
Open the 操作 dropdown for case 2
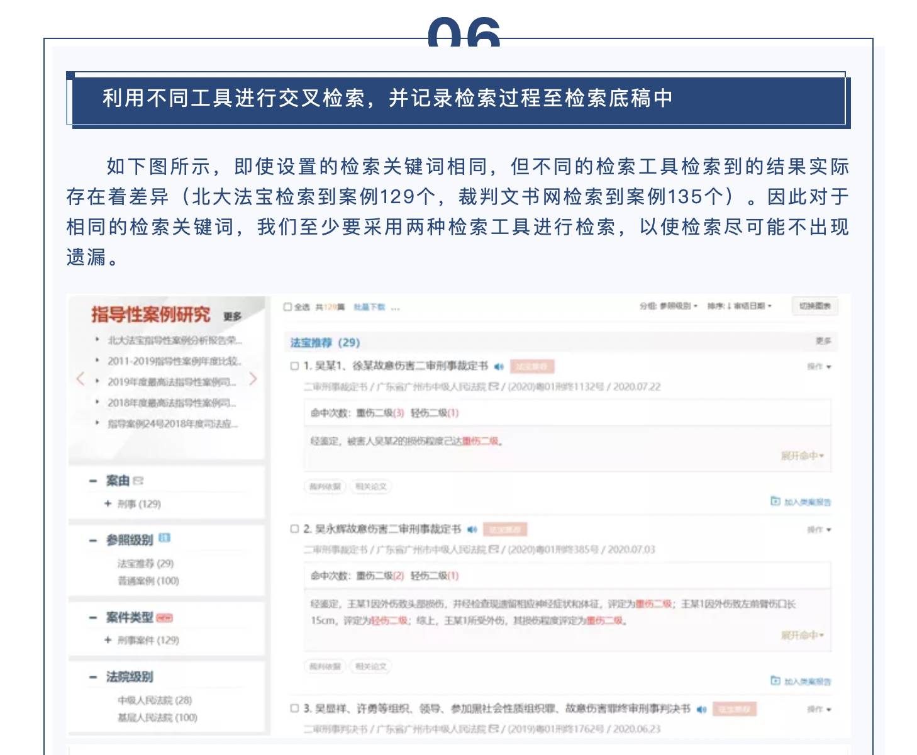820,530
